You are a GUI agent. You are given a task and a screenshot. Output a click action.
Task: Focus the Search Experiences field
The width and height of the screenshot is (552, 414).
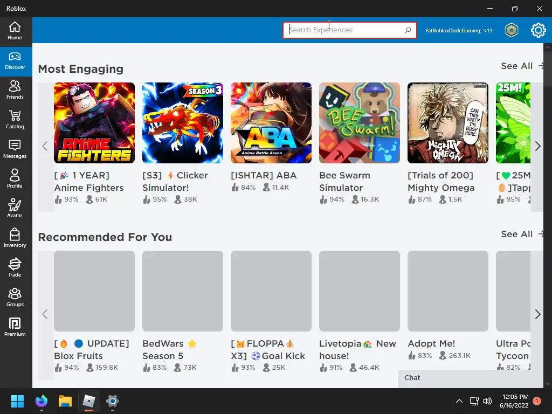pyautogui.click(x=349, y=30)
